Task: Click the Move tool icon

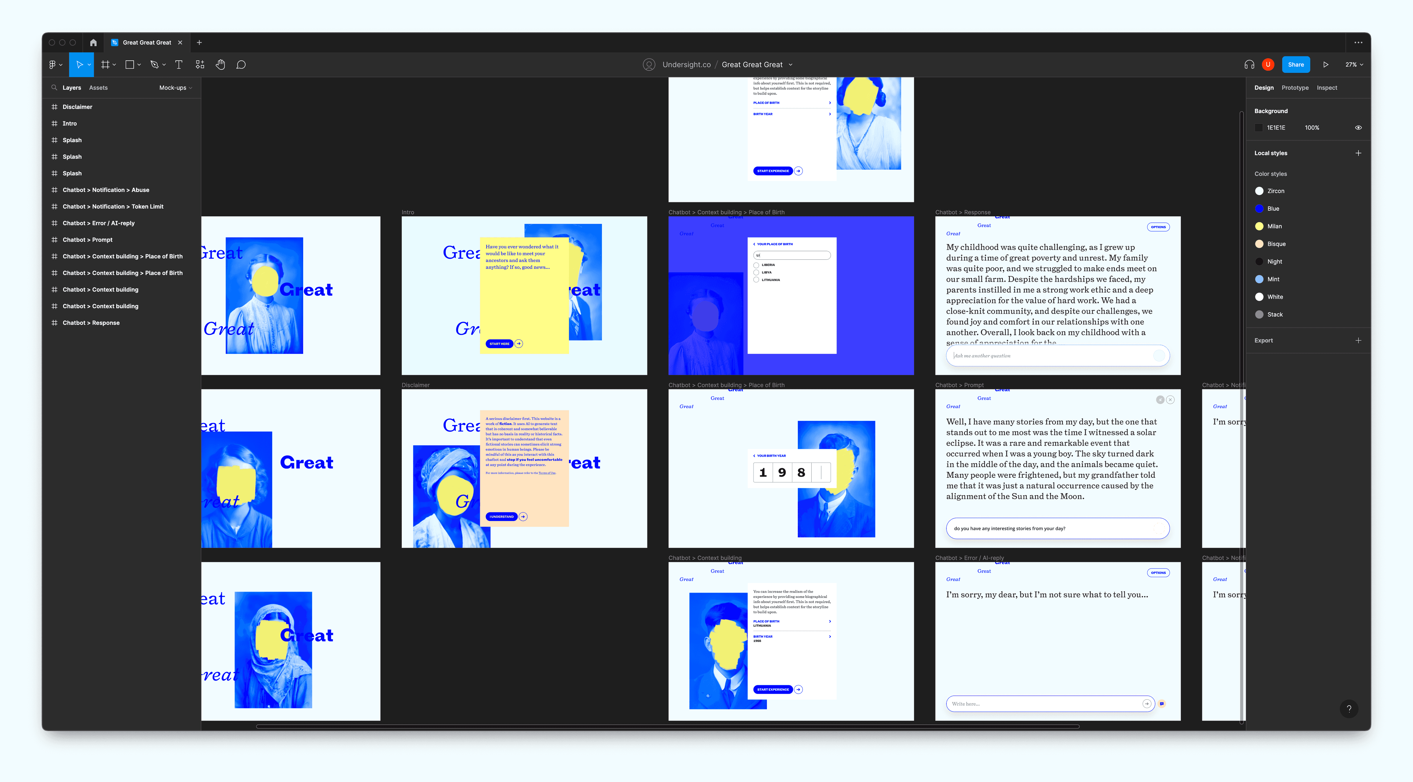Action: [80, 64]
